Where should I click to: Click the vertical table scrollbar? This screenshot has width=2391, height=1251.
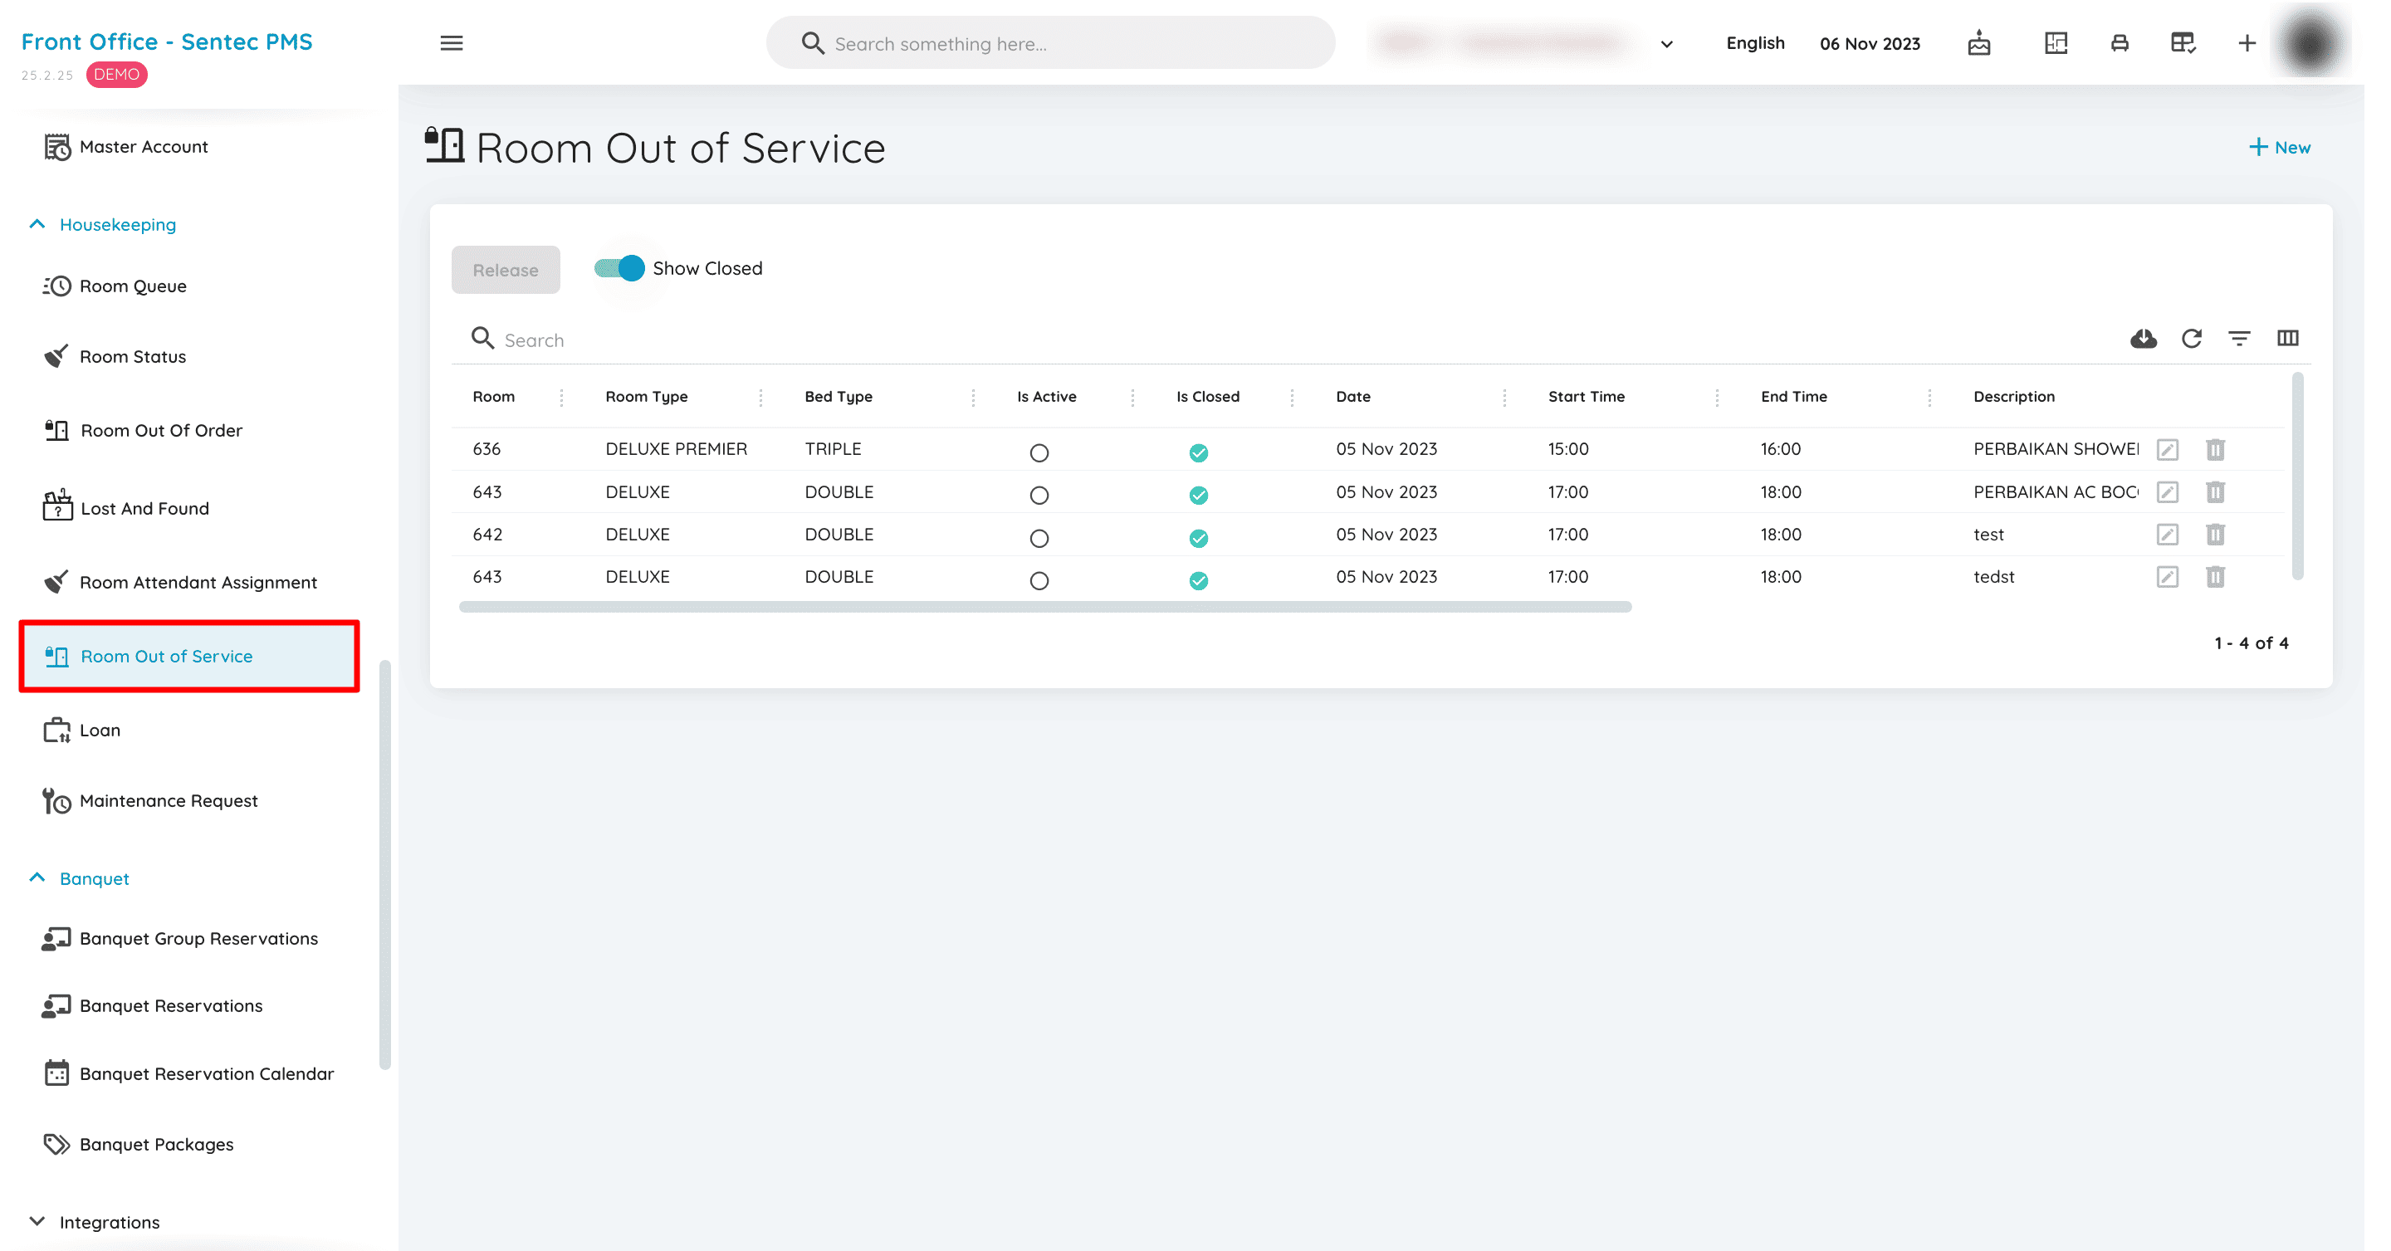(2296, 475)
